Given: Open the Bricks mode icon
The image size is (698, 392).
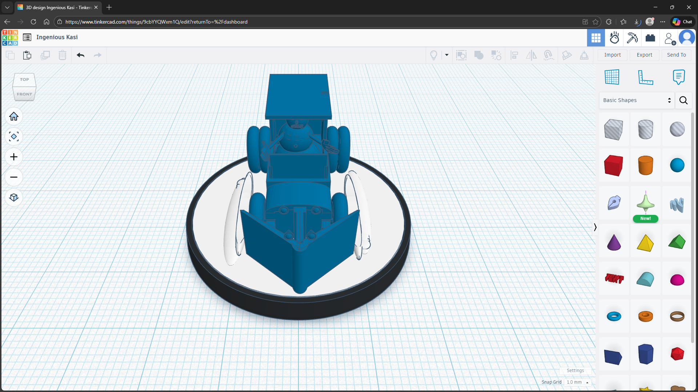Looking at the screenshot, I should 650,38.
